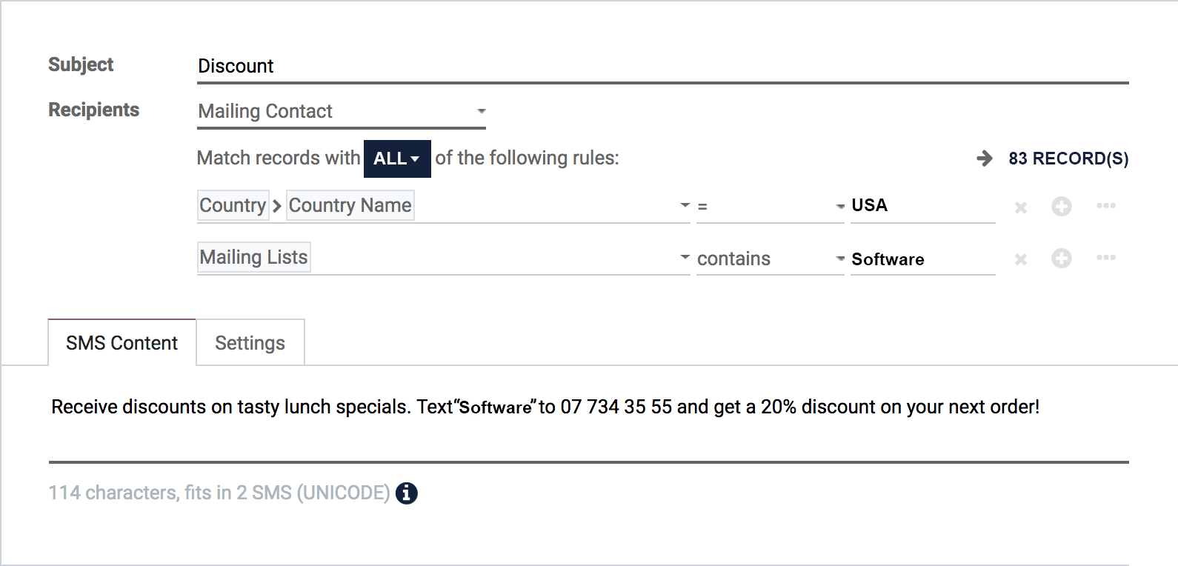Open the ALL match selector
Screen dimensions: 1178x566
point(397,159)
